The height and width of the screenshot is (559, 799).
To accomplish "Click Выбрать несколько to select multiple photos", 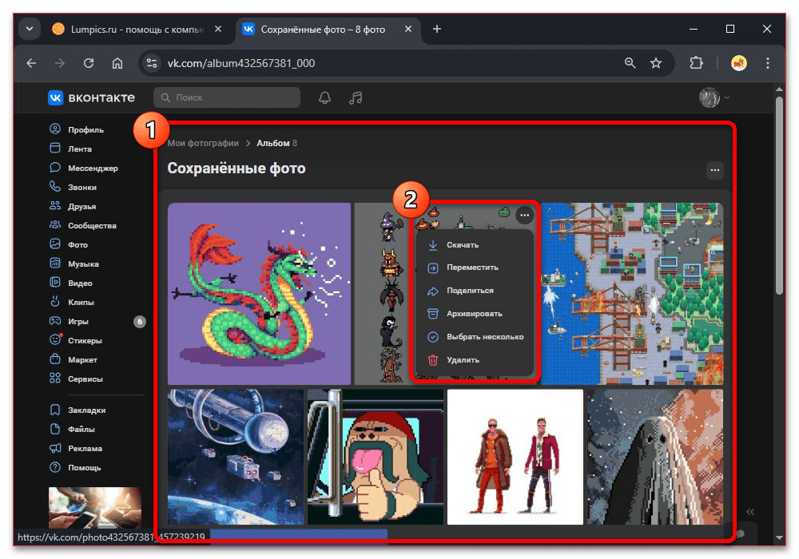I will click(484, 337).
